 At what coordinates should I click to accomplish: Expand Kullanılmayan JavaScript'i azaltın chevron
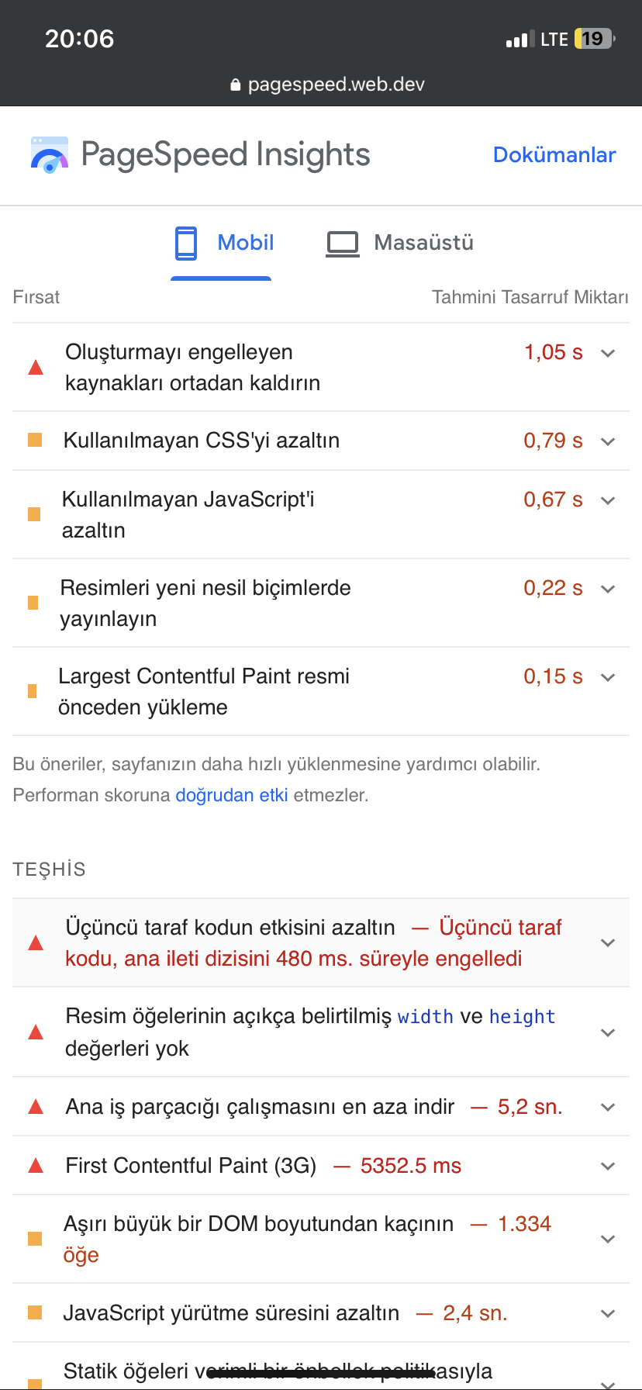click(608, 500)
